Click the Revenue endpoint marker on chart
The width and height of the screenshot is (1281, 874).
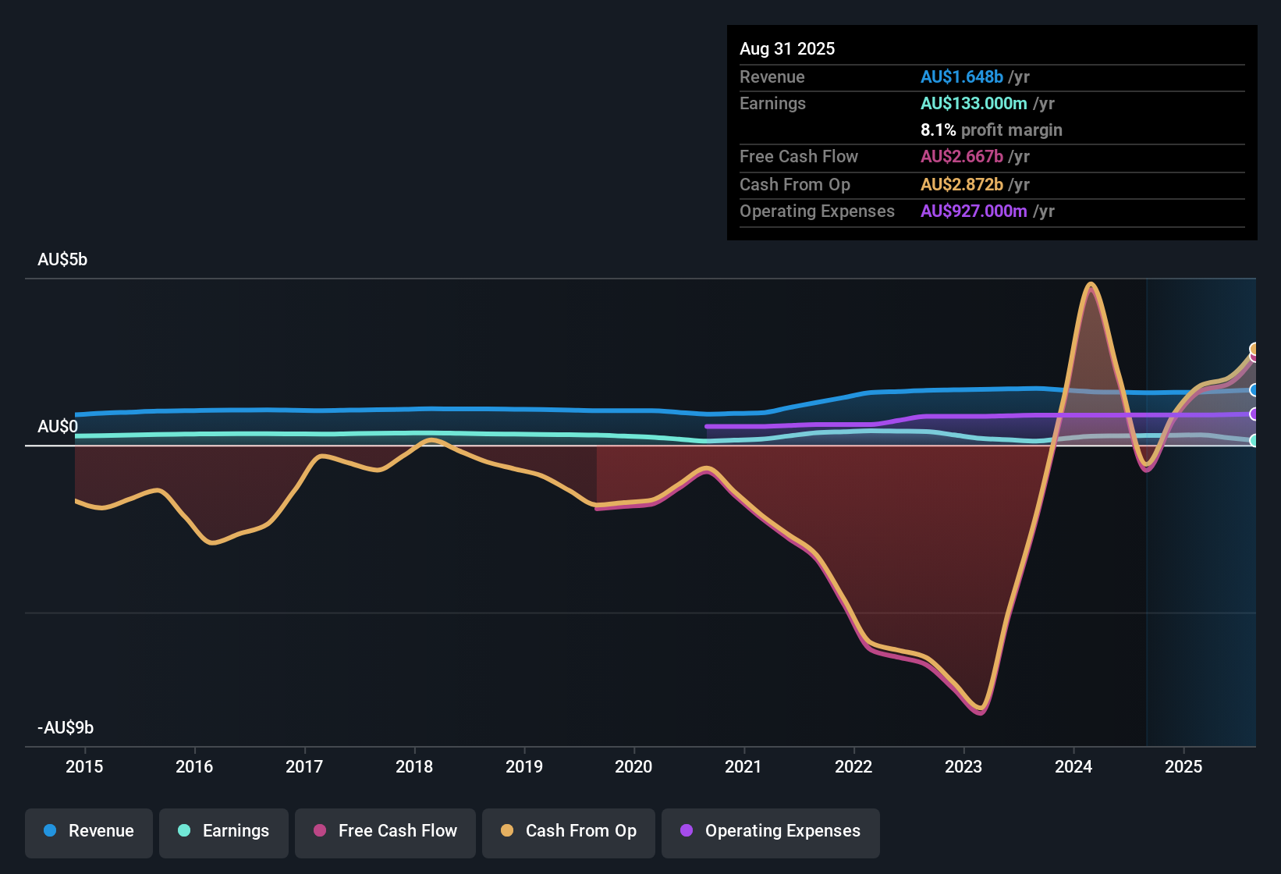click(1254, 390)
